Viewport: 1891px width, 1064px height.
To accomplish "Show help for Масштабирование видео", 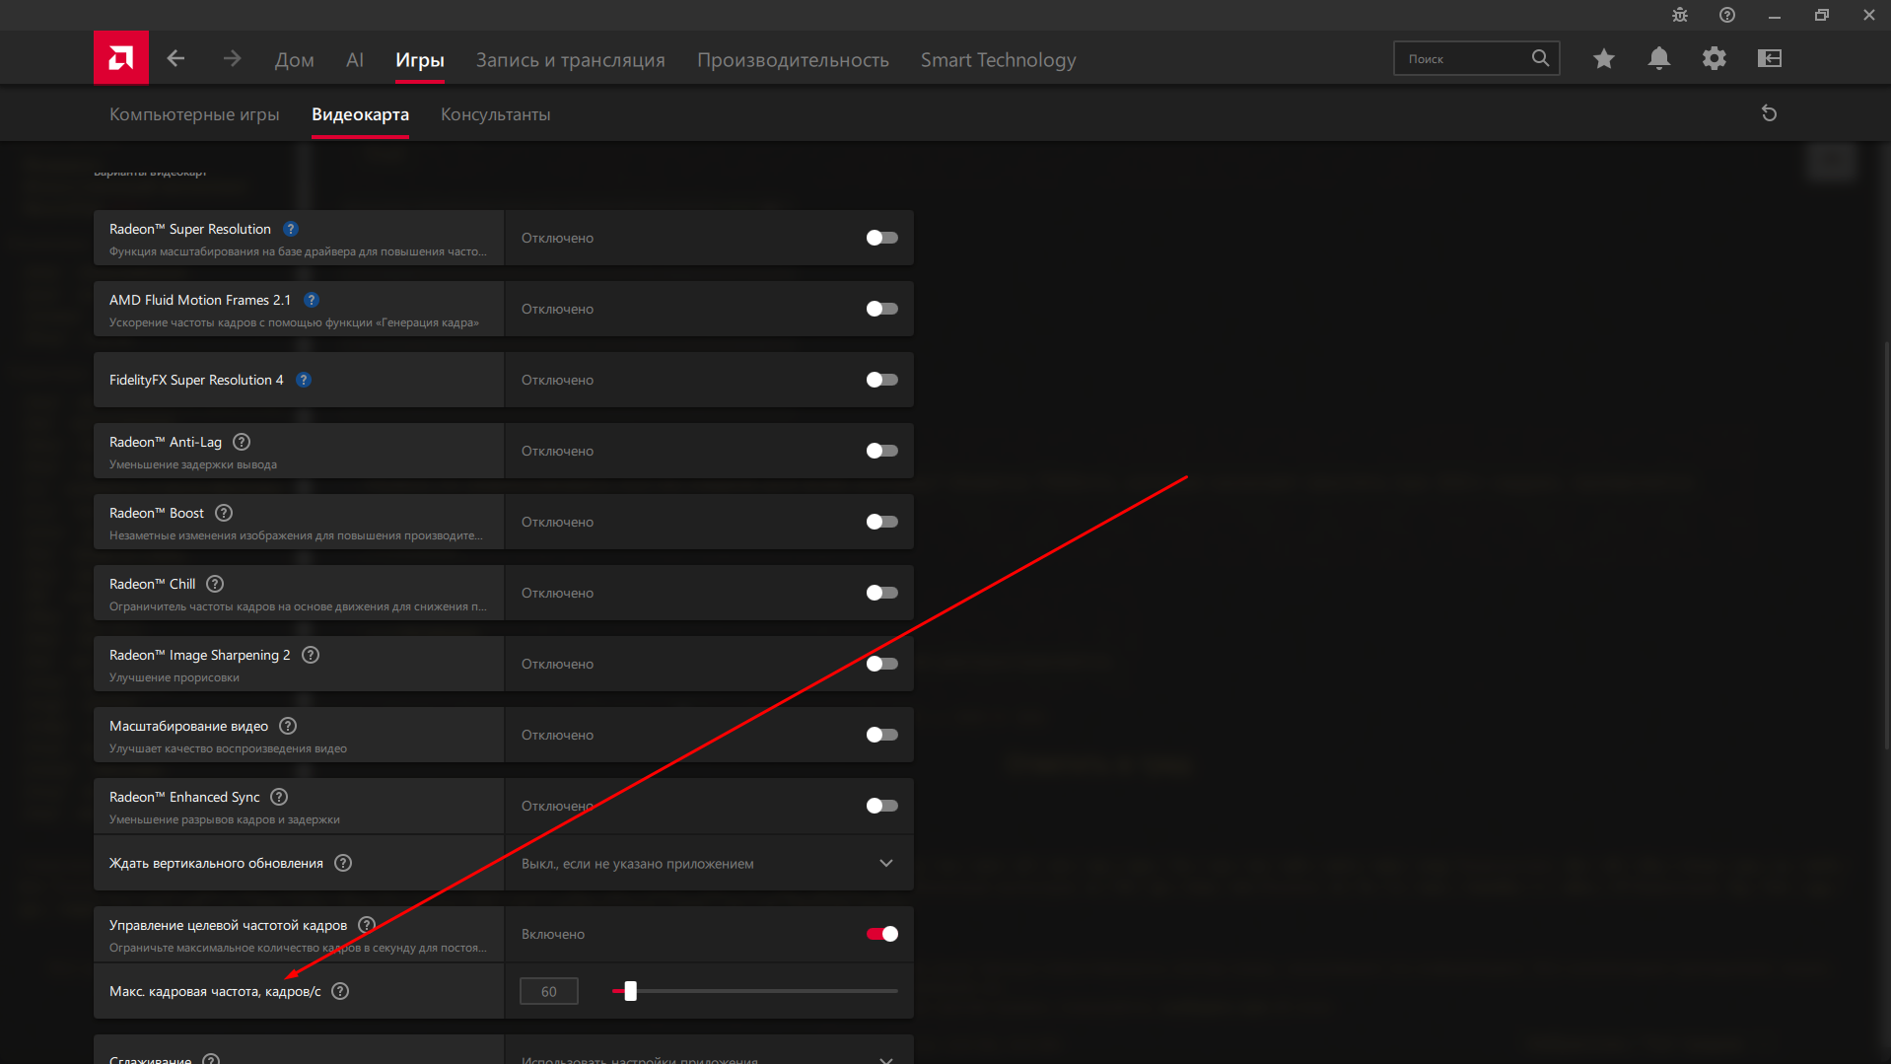I will (288, 726).
